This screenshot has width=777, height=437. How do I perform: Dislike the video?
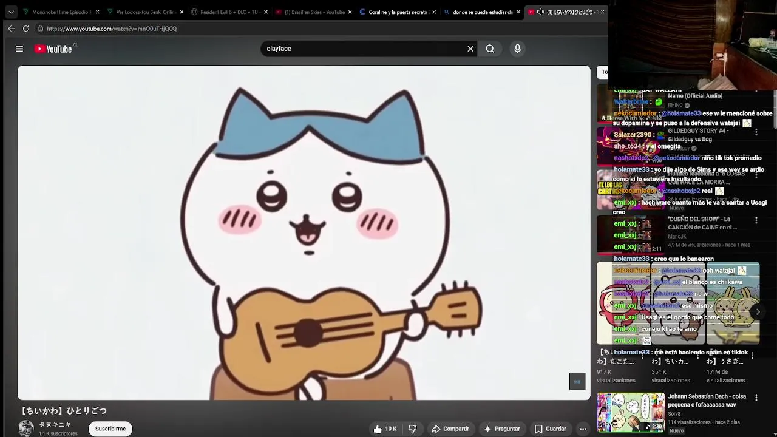coord(413,429)
